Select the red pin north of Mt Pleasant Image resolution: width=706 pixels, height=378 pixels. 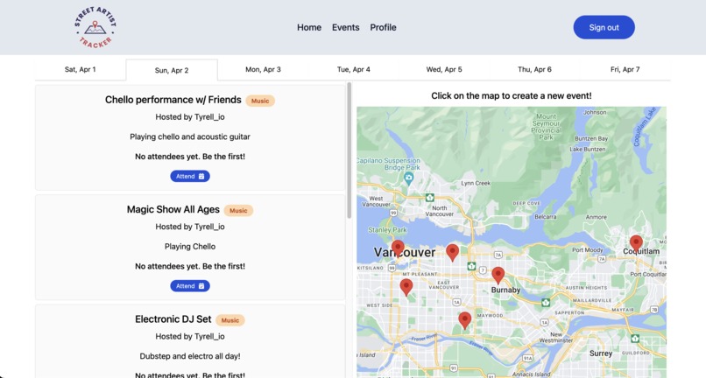point(453,253)
